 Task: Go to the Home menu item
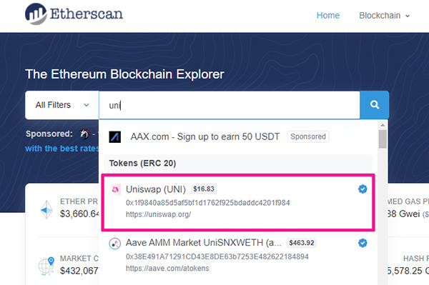click(x=327, y=16)
